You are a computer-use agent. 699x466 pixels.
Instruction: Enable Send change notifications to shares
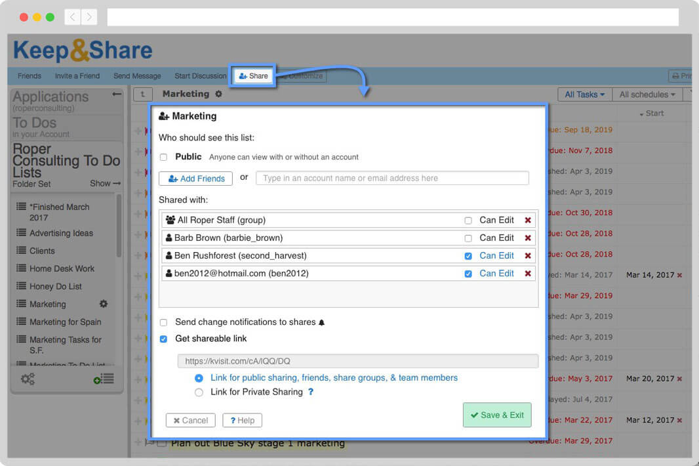click(x=164, y=323)
